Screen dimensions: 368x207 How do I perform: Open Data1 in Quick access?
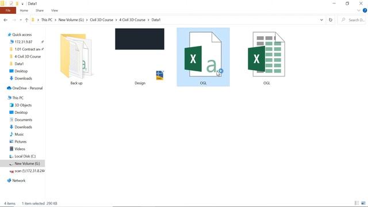click(19, 64)
